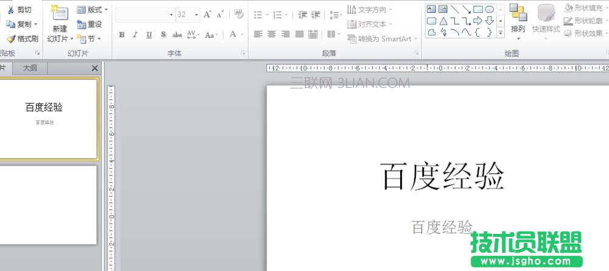Select the Format Painter (格式刷) brush
Viewport: 609px width, 271px height.
point(23,38)
